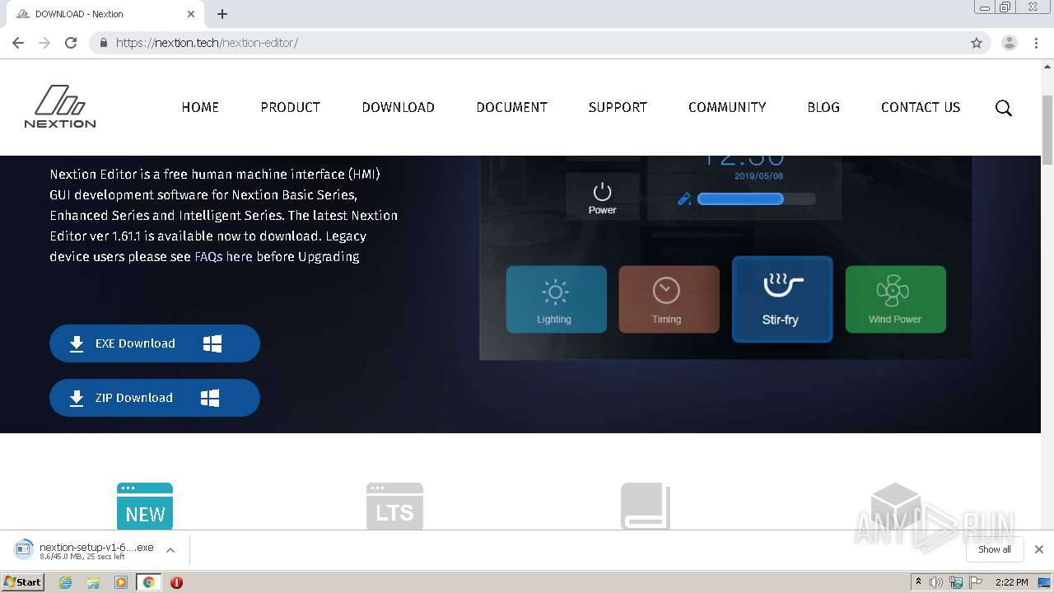Open the nextion-setup exe download item

[85, 550]
